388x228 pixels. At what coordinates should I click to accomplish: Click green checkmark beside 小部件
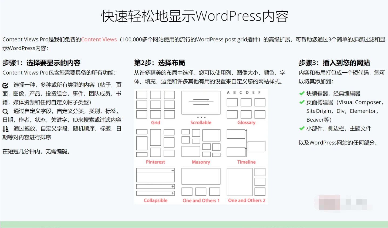pos(302,128)
